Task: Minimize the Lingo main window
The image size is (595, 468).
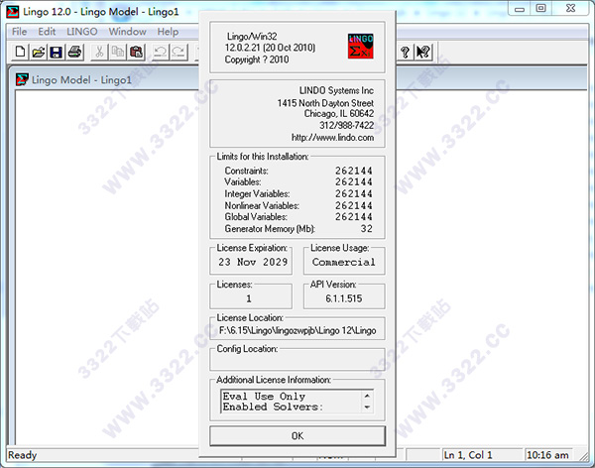Action: click(x=520, y=8)
